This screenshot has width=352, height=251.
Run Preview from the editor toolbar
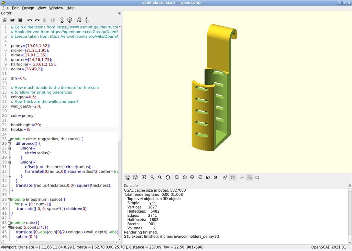[62, 20]
